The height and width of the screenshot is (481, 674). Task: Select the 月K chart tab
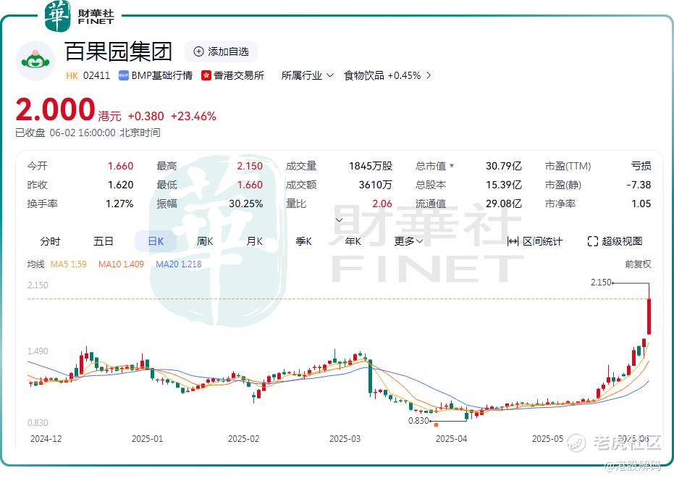(x=255, y=241)
